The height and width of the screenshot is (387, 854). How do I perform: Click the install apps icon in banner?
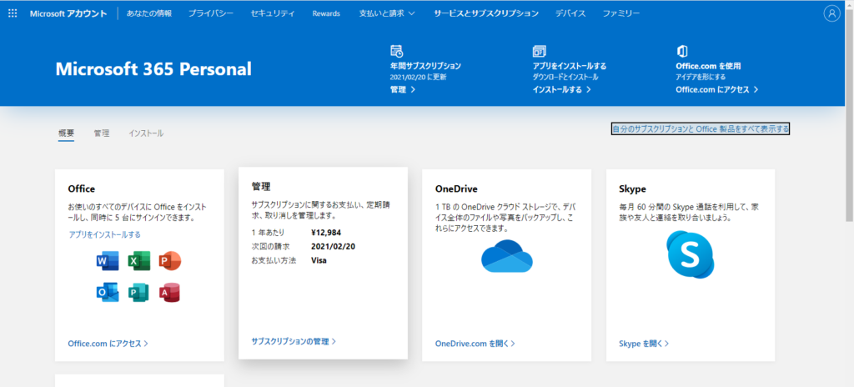click(540, 51)
